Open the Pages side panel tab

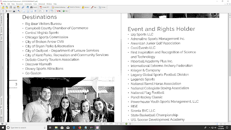[x=1, y=38]
